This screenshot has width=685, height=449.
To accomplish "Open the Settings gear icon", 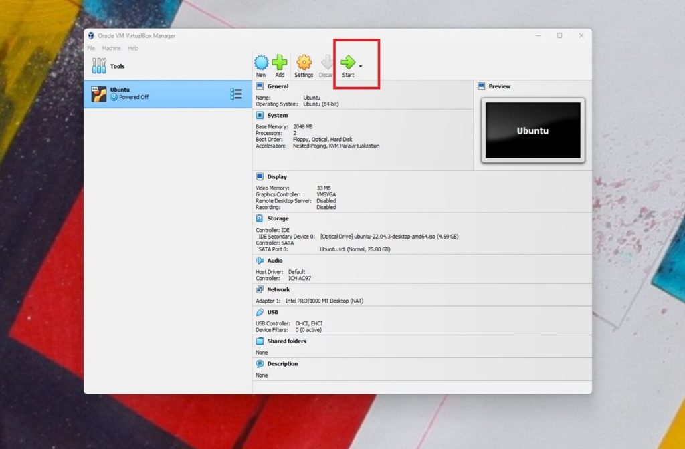I will coord(304,62).
